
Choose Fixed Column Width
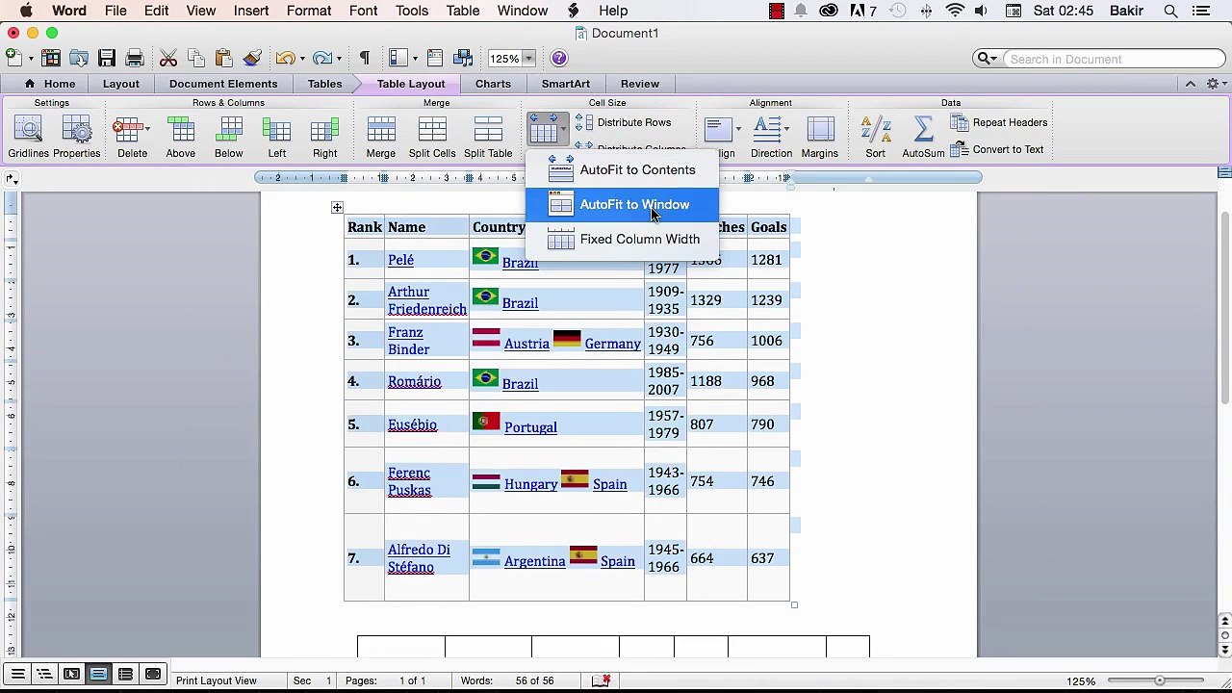622,239
